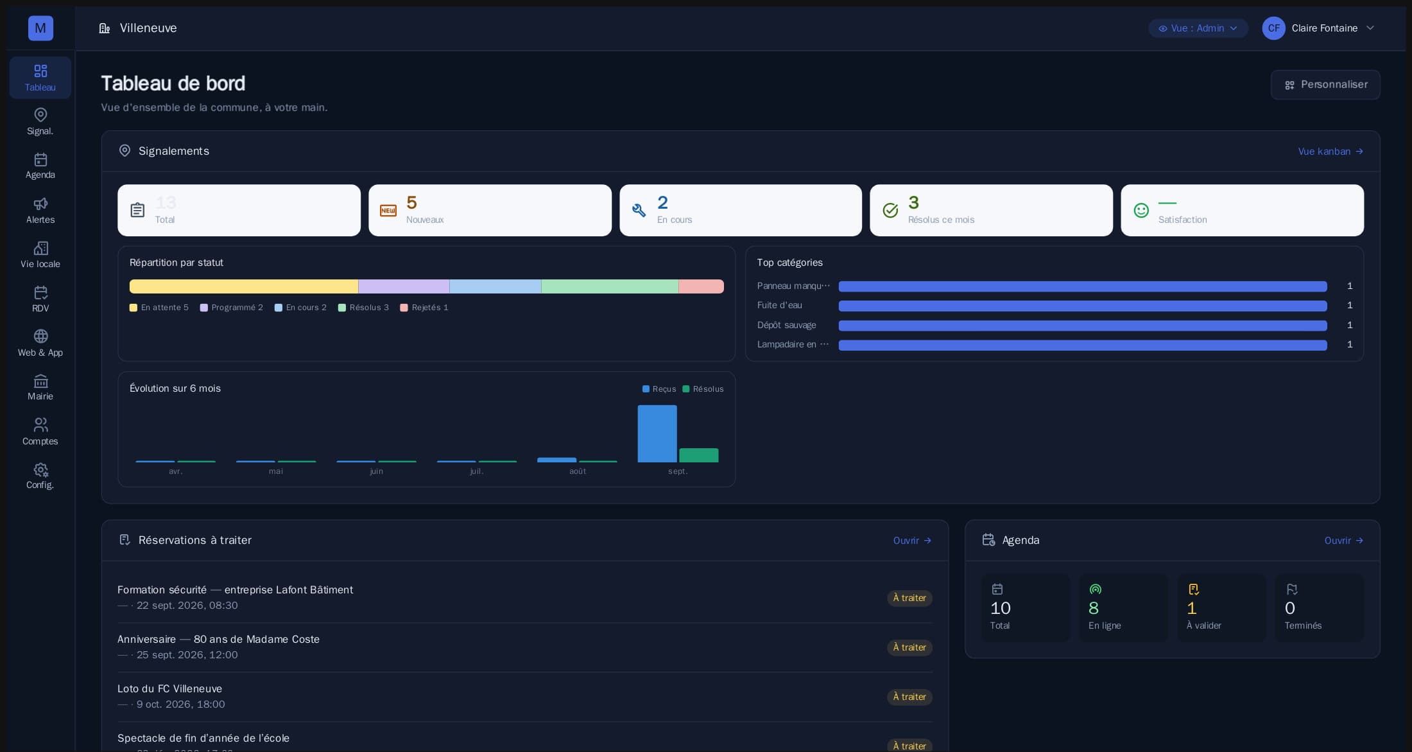Viewport: 1412px width, 752px height.
Task: Click the Panneau manqu… category label
Action: pyautogui.click(x=793, y=286)
